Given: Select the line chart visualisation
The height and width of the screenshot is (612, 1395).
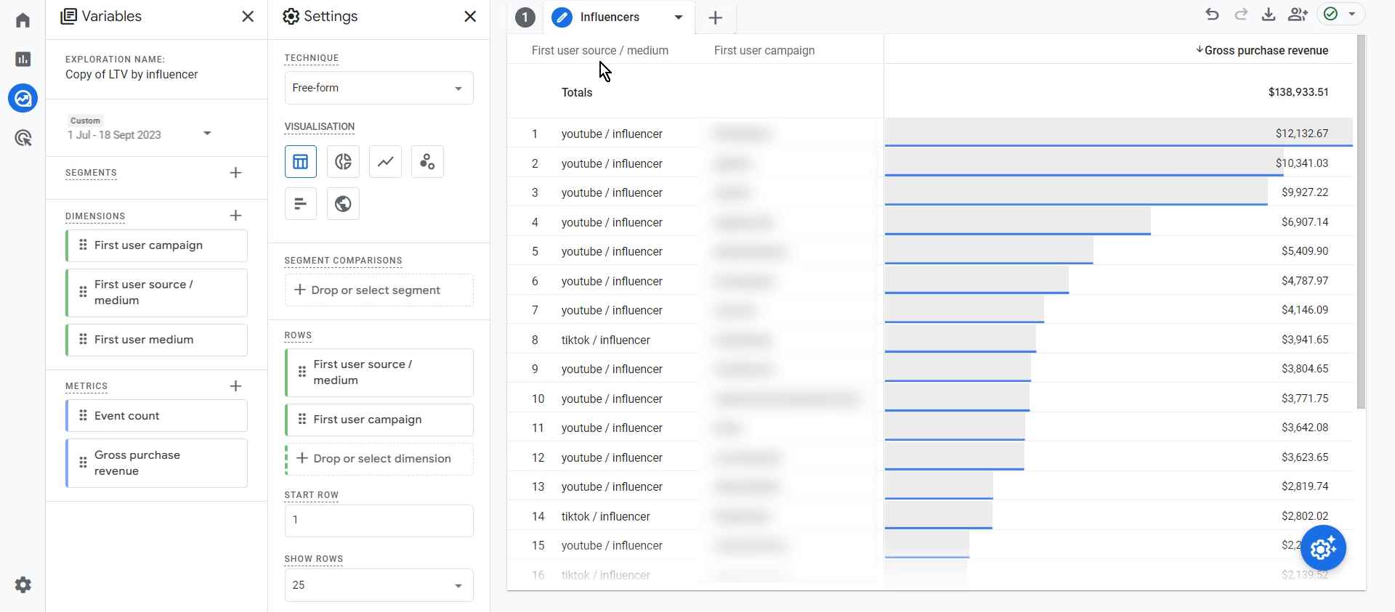Looking at the screenshot, I should 385,162.
